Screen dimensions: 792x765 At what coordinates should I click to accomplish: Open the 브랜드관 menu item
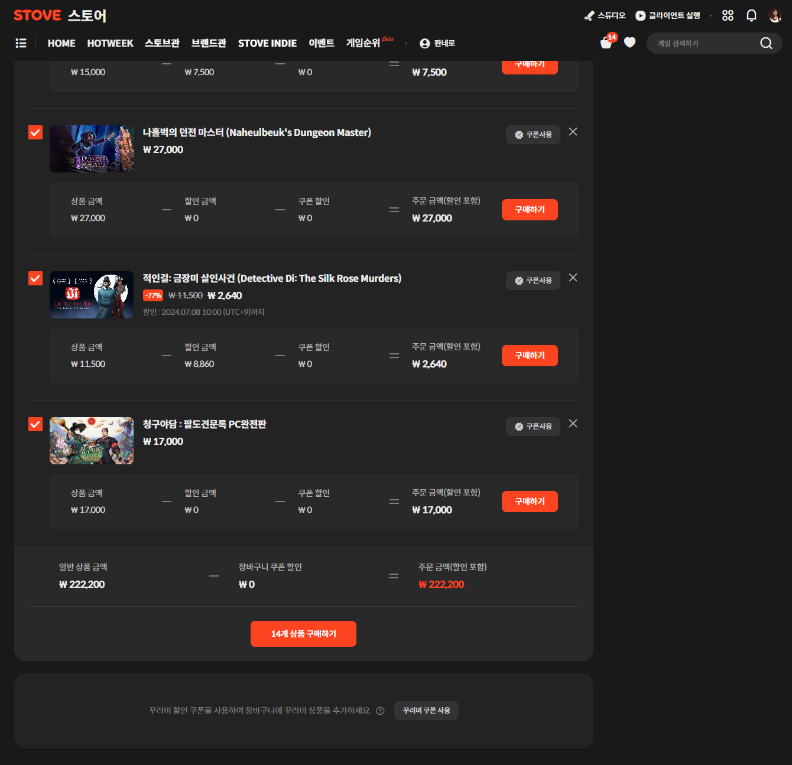tap(209, 43)
